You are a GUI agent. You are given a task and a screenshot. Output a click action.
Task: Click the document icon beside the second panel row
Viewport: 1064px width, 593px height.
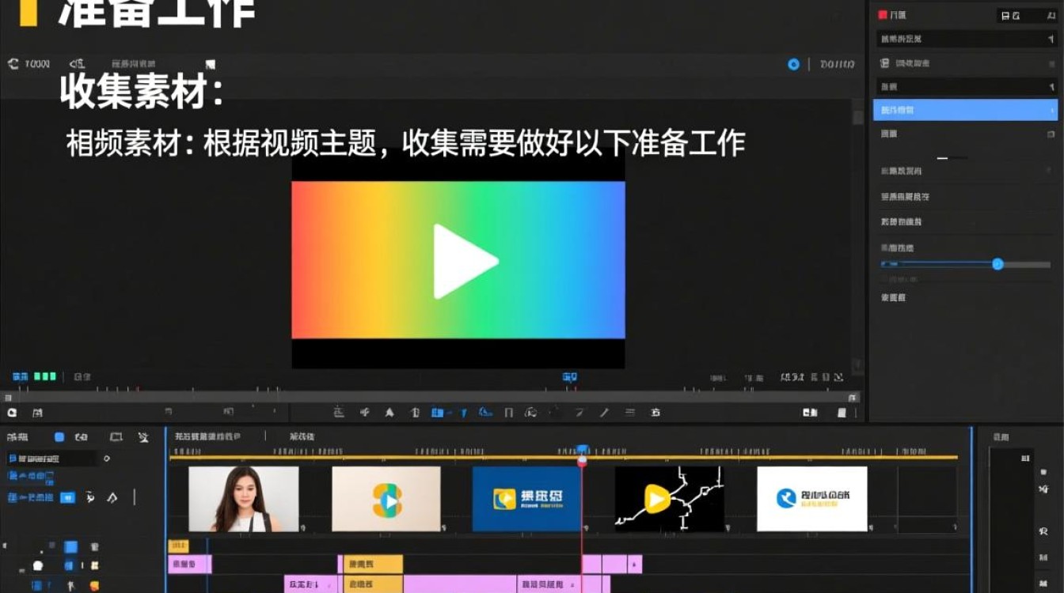point(885,63)
